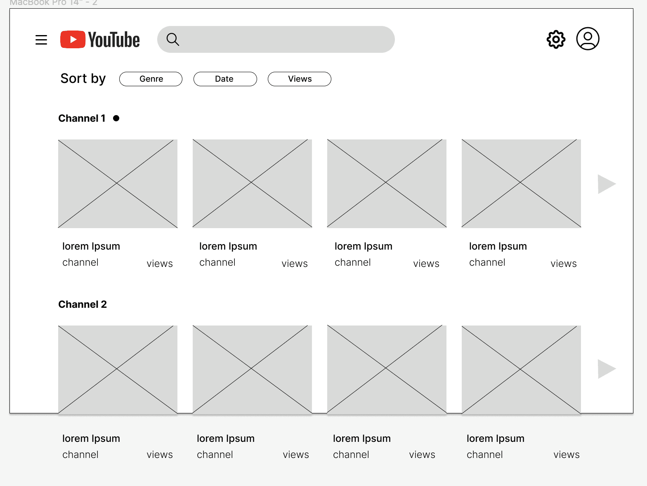Image resolution: width=647 pixels, height=486 pixels.
Task: Click first lorem Ipsum title in Channel 2
Action: [x=91, y=439]
